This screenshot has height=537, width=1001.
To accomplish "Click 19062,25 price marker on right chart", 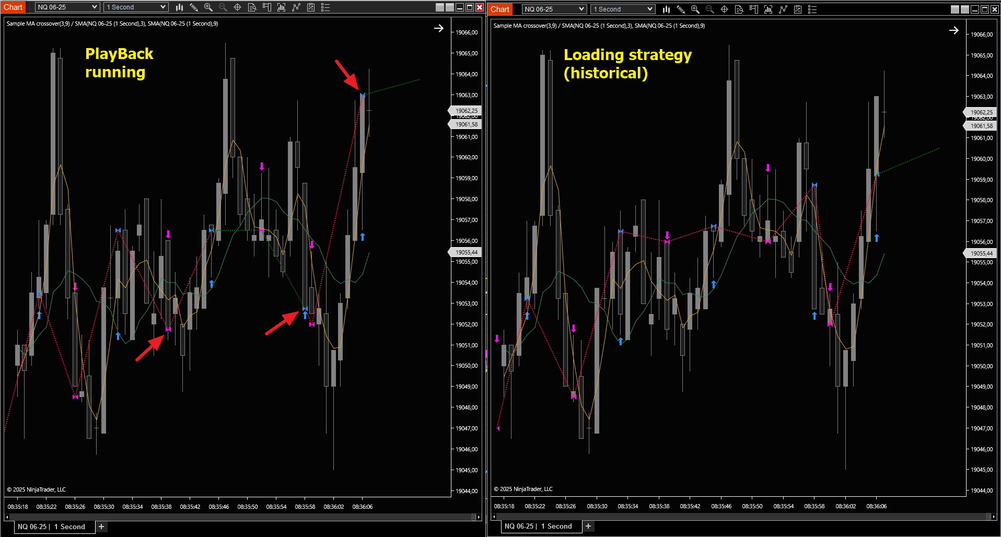I will click(980, 112).
